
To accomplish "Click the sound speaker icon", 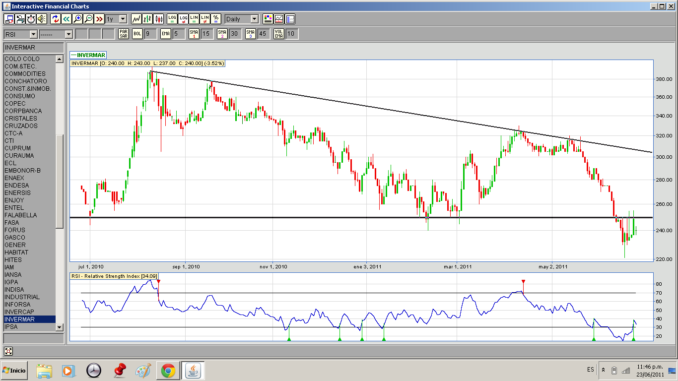I will click(x=42, y=19).
